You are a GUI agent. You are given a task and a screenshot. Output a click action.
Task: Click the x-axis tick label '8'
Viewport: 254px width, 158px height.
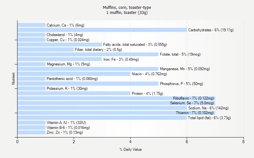click(x=243, y=142)
